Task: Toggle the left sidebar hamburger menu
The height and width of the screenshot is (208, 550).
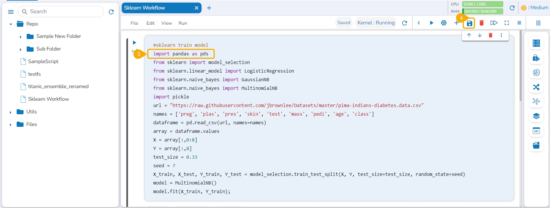Action: point(11,12)
